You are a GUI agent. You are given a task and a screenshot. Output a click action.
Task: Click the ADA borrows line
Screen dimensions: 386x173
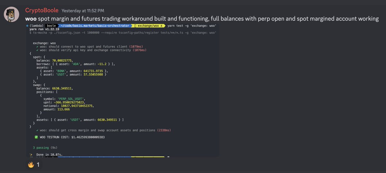(76, 64)
